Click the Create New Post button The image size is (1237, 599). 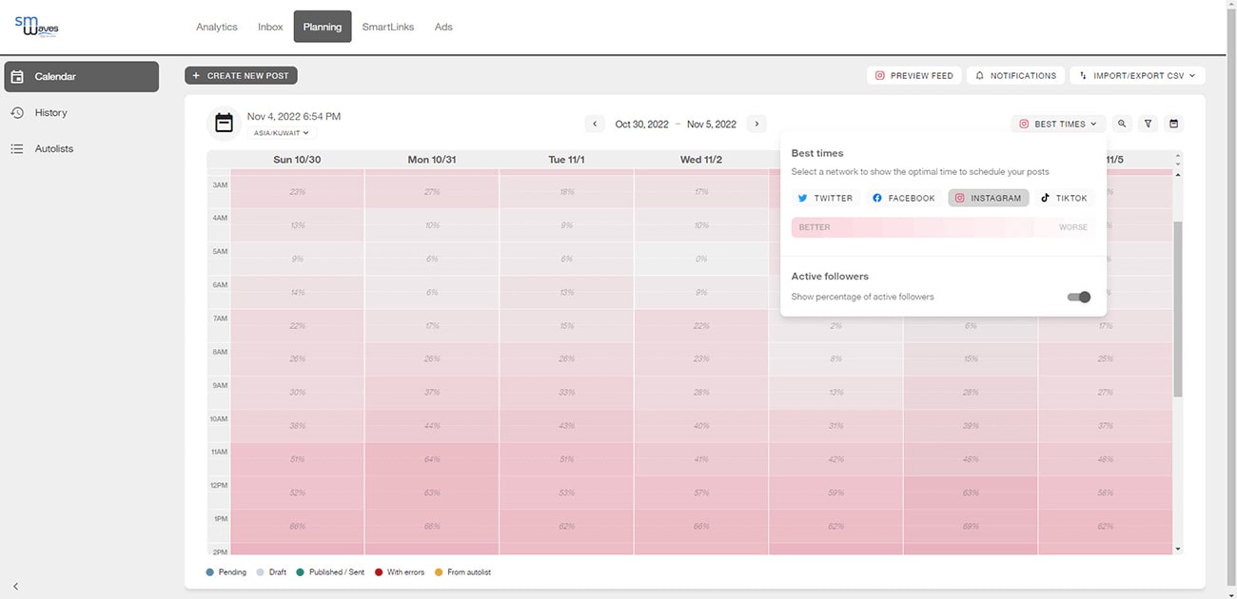pyautogui.click(x=241, y=75)
